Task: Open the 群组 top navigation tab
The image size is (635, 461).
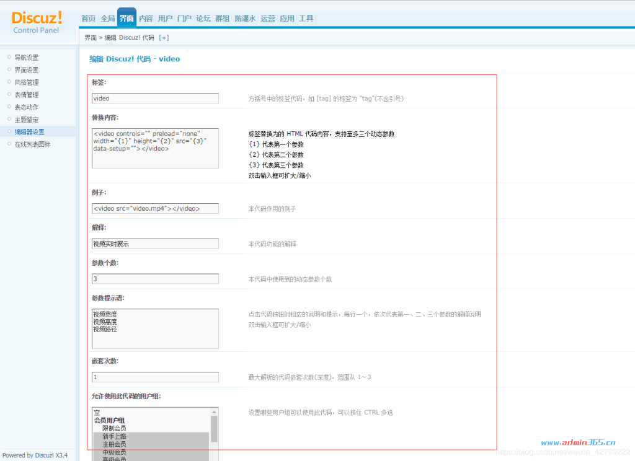Action: pos(223,18)
